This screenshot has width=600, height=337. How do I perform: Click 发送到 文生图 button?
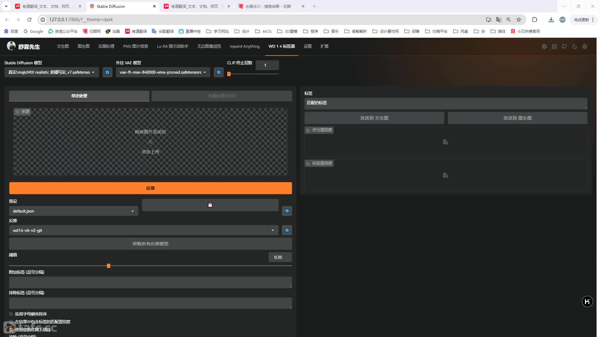click(x=374, y=118)
